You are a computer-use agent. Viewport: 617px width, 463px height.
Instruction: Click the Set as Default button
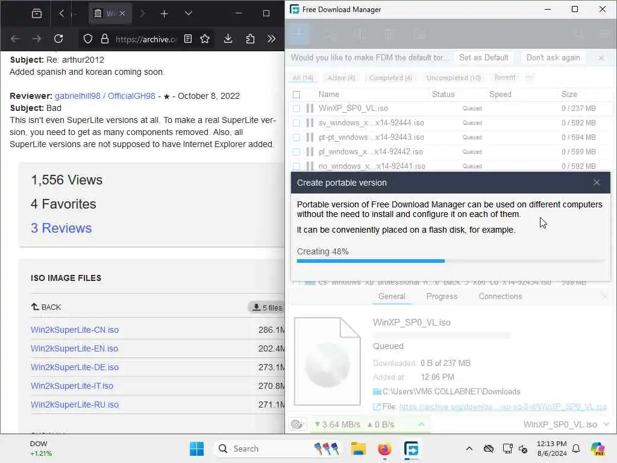pyautogui.click(x=484, y=57)
